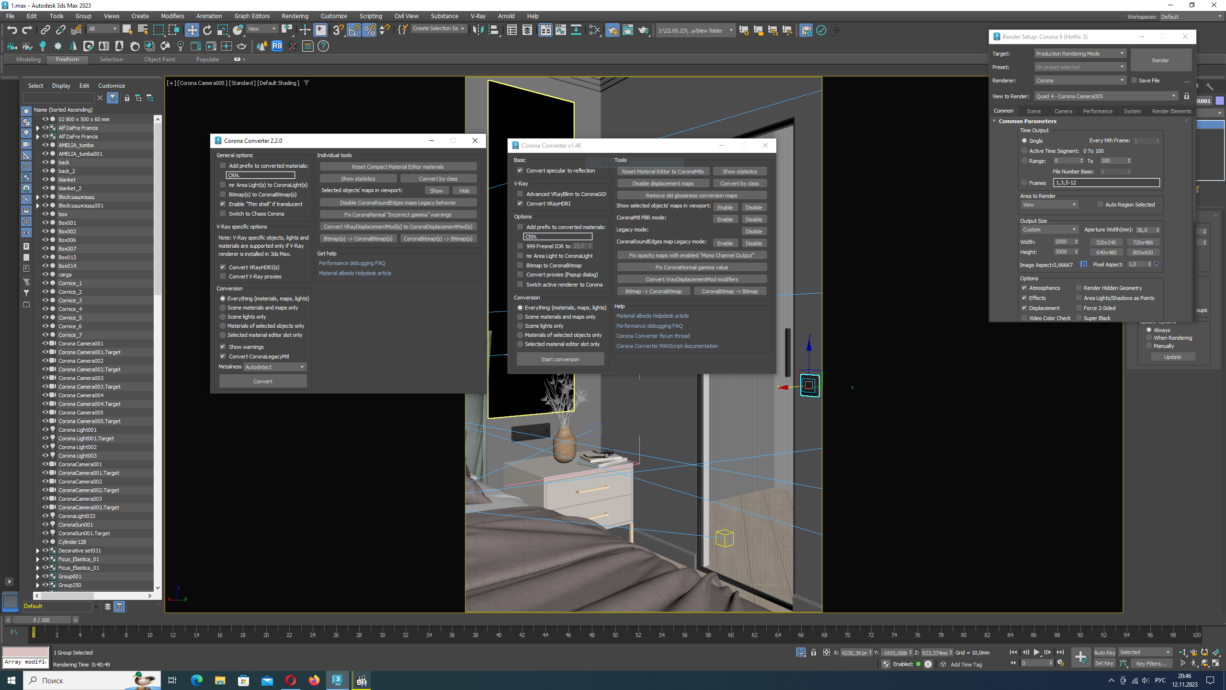Open Rendered Frame Window icon
This screenshot has height=690, width=1226.
628,30
